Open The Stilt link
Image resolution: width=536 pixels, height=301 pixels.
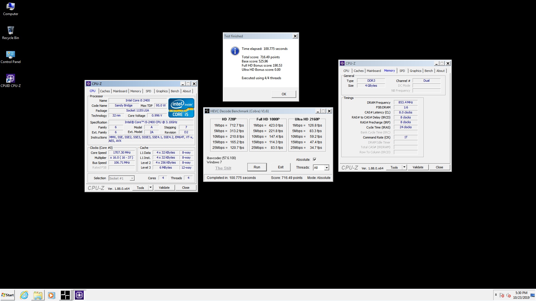[223, 168]
